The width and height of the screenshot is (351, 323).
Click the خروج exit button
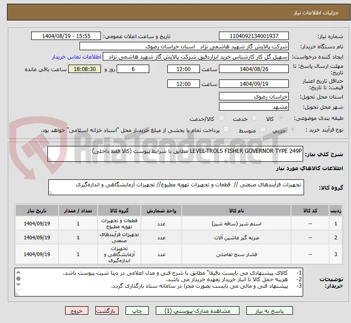(x=77, y=311)
